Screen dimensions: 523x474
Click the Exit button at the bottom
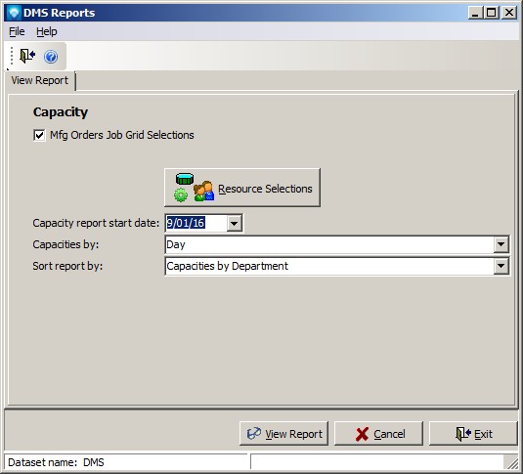473,434
